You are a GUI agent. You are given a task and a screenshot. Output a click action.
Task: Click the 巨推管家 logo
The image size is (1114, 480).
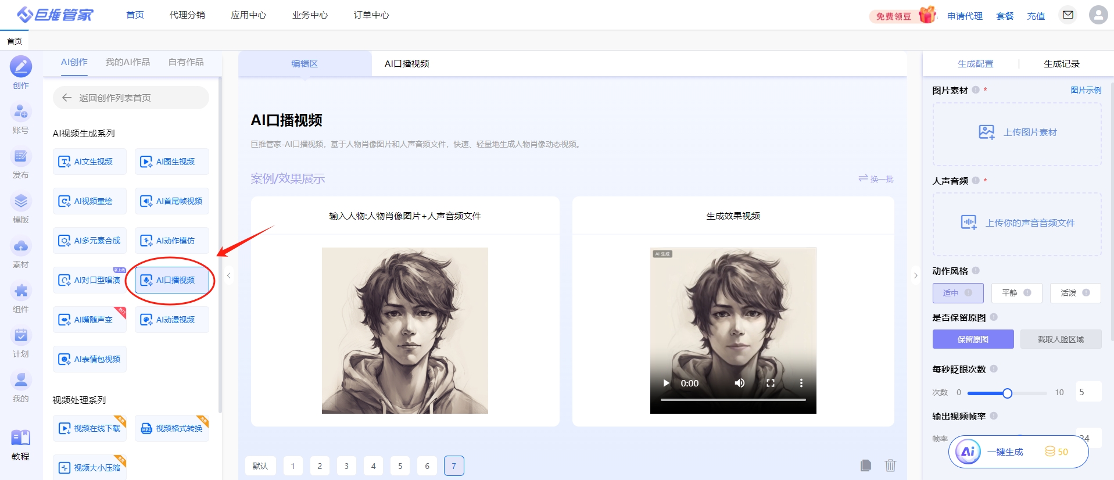coord(55,15)
